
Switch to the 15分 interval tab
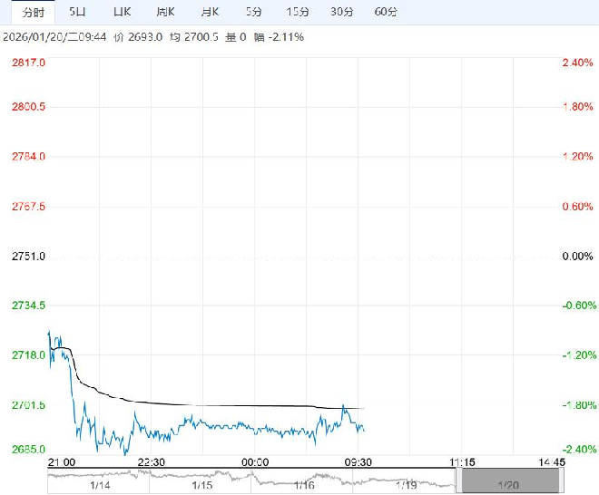(x=297, y=12)
